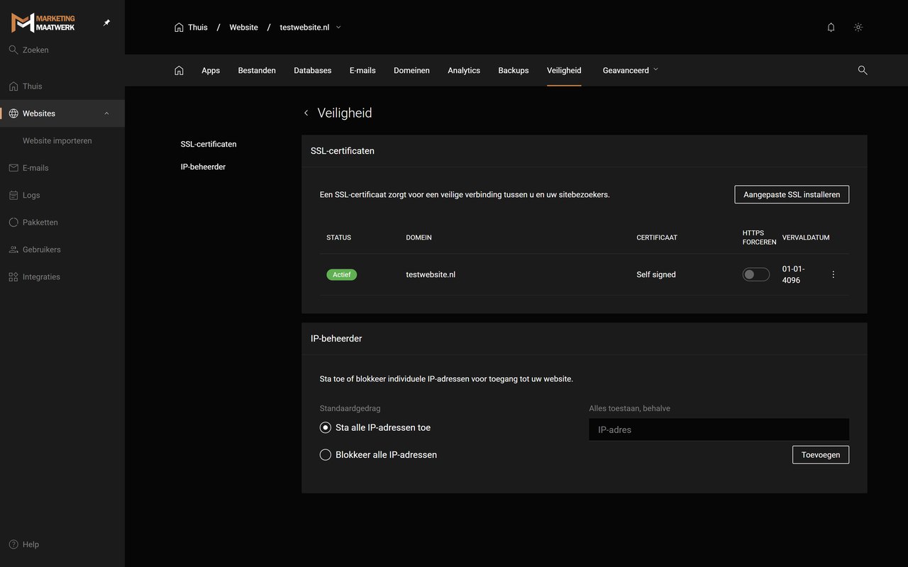Go back using the arrow beside Veiligheid

point(306,113)
